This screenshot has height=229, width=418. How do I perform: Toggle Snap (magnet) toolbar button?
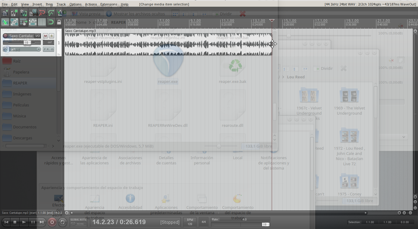(51, 22)
